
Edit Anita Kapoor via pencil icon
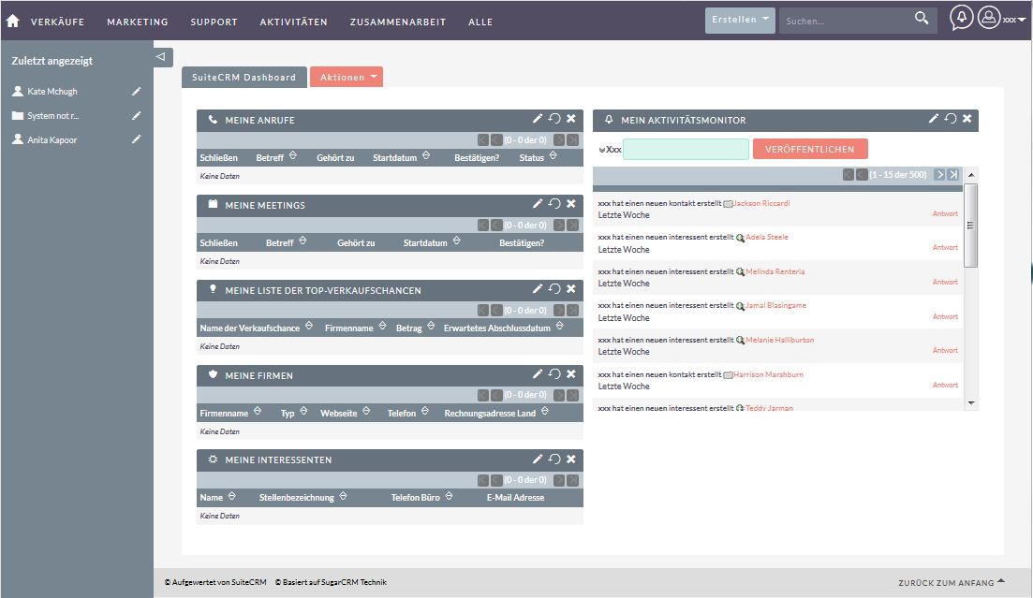click(x=137, y=139)
